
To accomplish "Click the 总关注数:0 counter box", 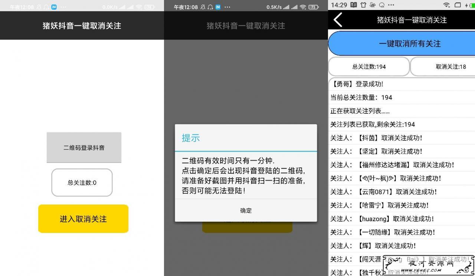I will [x=82, y=183].
